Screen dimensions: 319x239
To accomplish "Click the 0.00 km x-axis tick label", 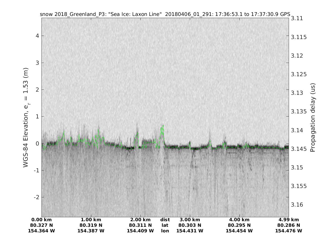I will (x=41, y=220).
